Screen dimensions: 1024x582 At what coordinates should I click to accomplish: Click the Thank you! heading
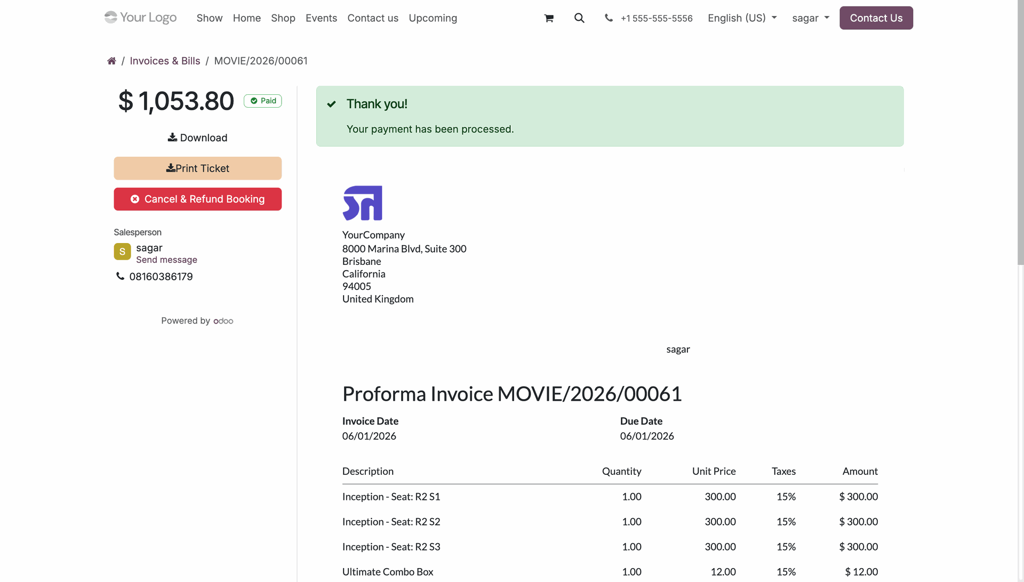point(377,104)
